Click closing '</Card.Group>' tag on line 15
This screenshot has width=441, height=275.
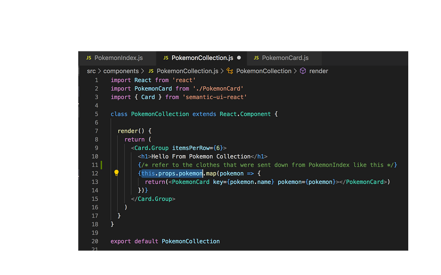pos(153,199)
